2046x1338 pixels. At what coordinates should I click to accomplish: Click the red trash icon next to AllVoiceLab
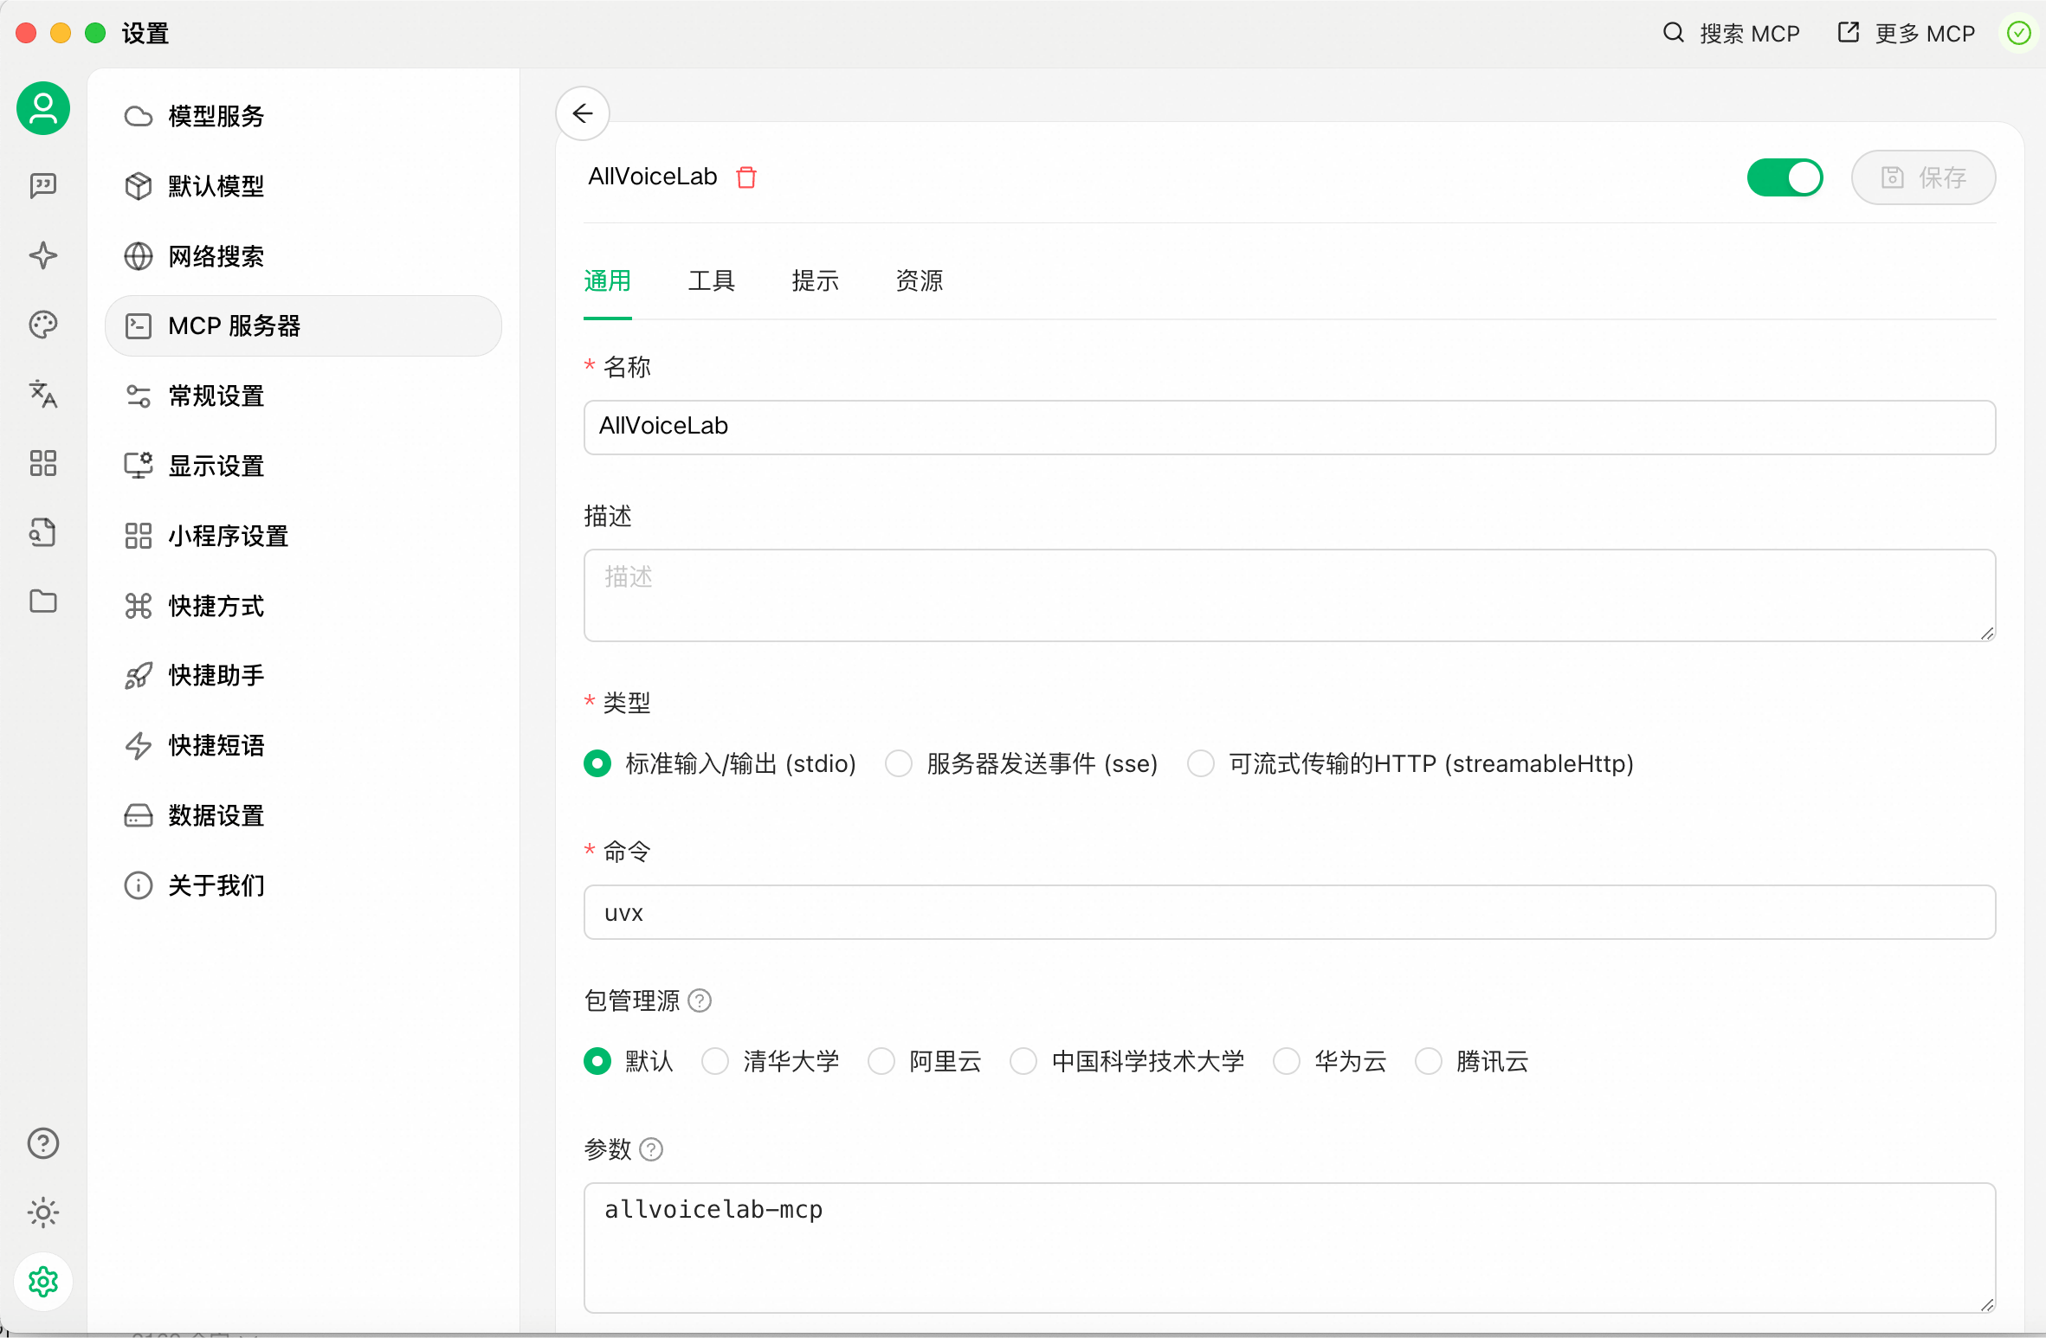[745, 177]
